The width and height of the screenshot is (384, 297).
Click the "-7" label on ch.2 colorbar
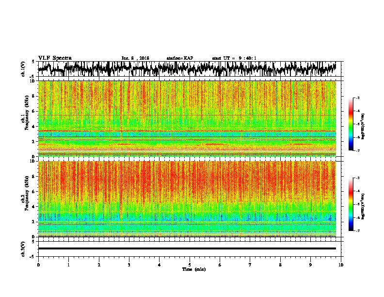coord(358,231)
